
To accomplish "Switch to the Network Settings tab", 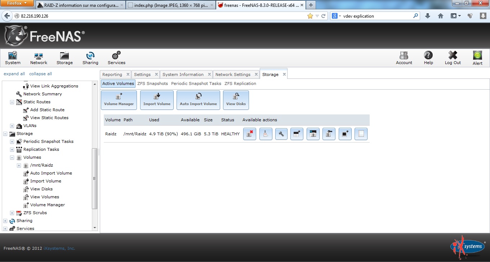I will click(x=233, y=74).
